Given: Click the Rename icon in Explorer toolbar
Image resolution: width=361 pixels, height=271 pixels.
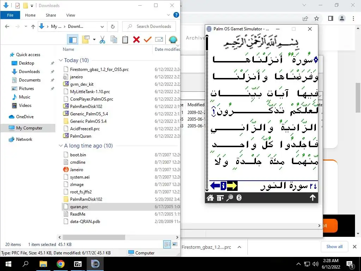Looking at the screenshot, I should [x=159, y=40].
